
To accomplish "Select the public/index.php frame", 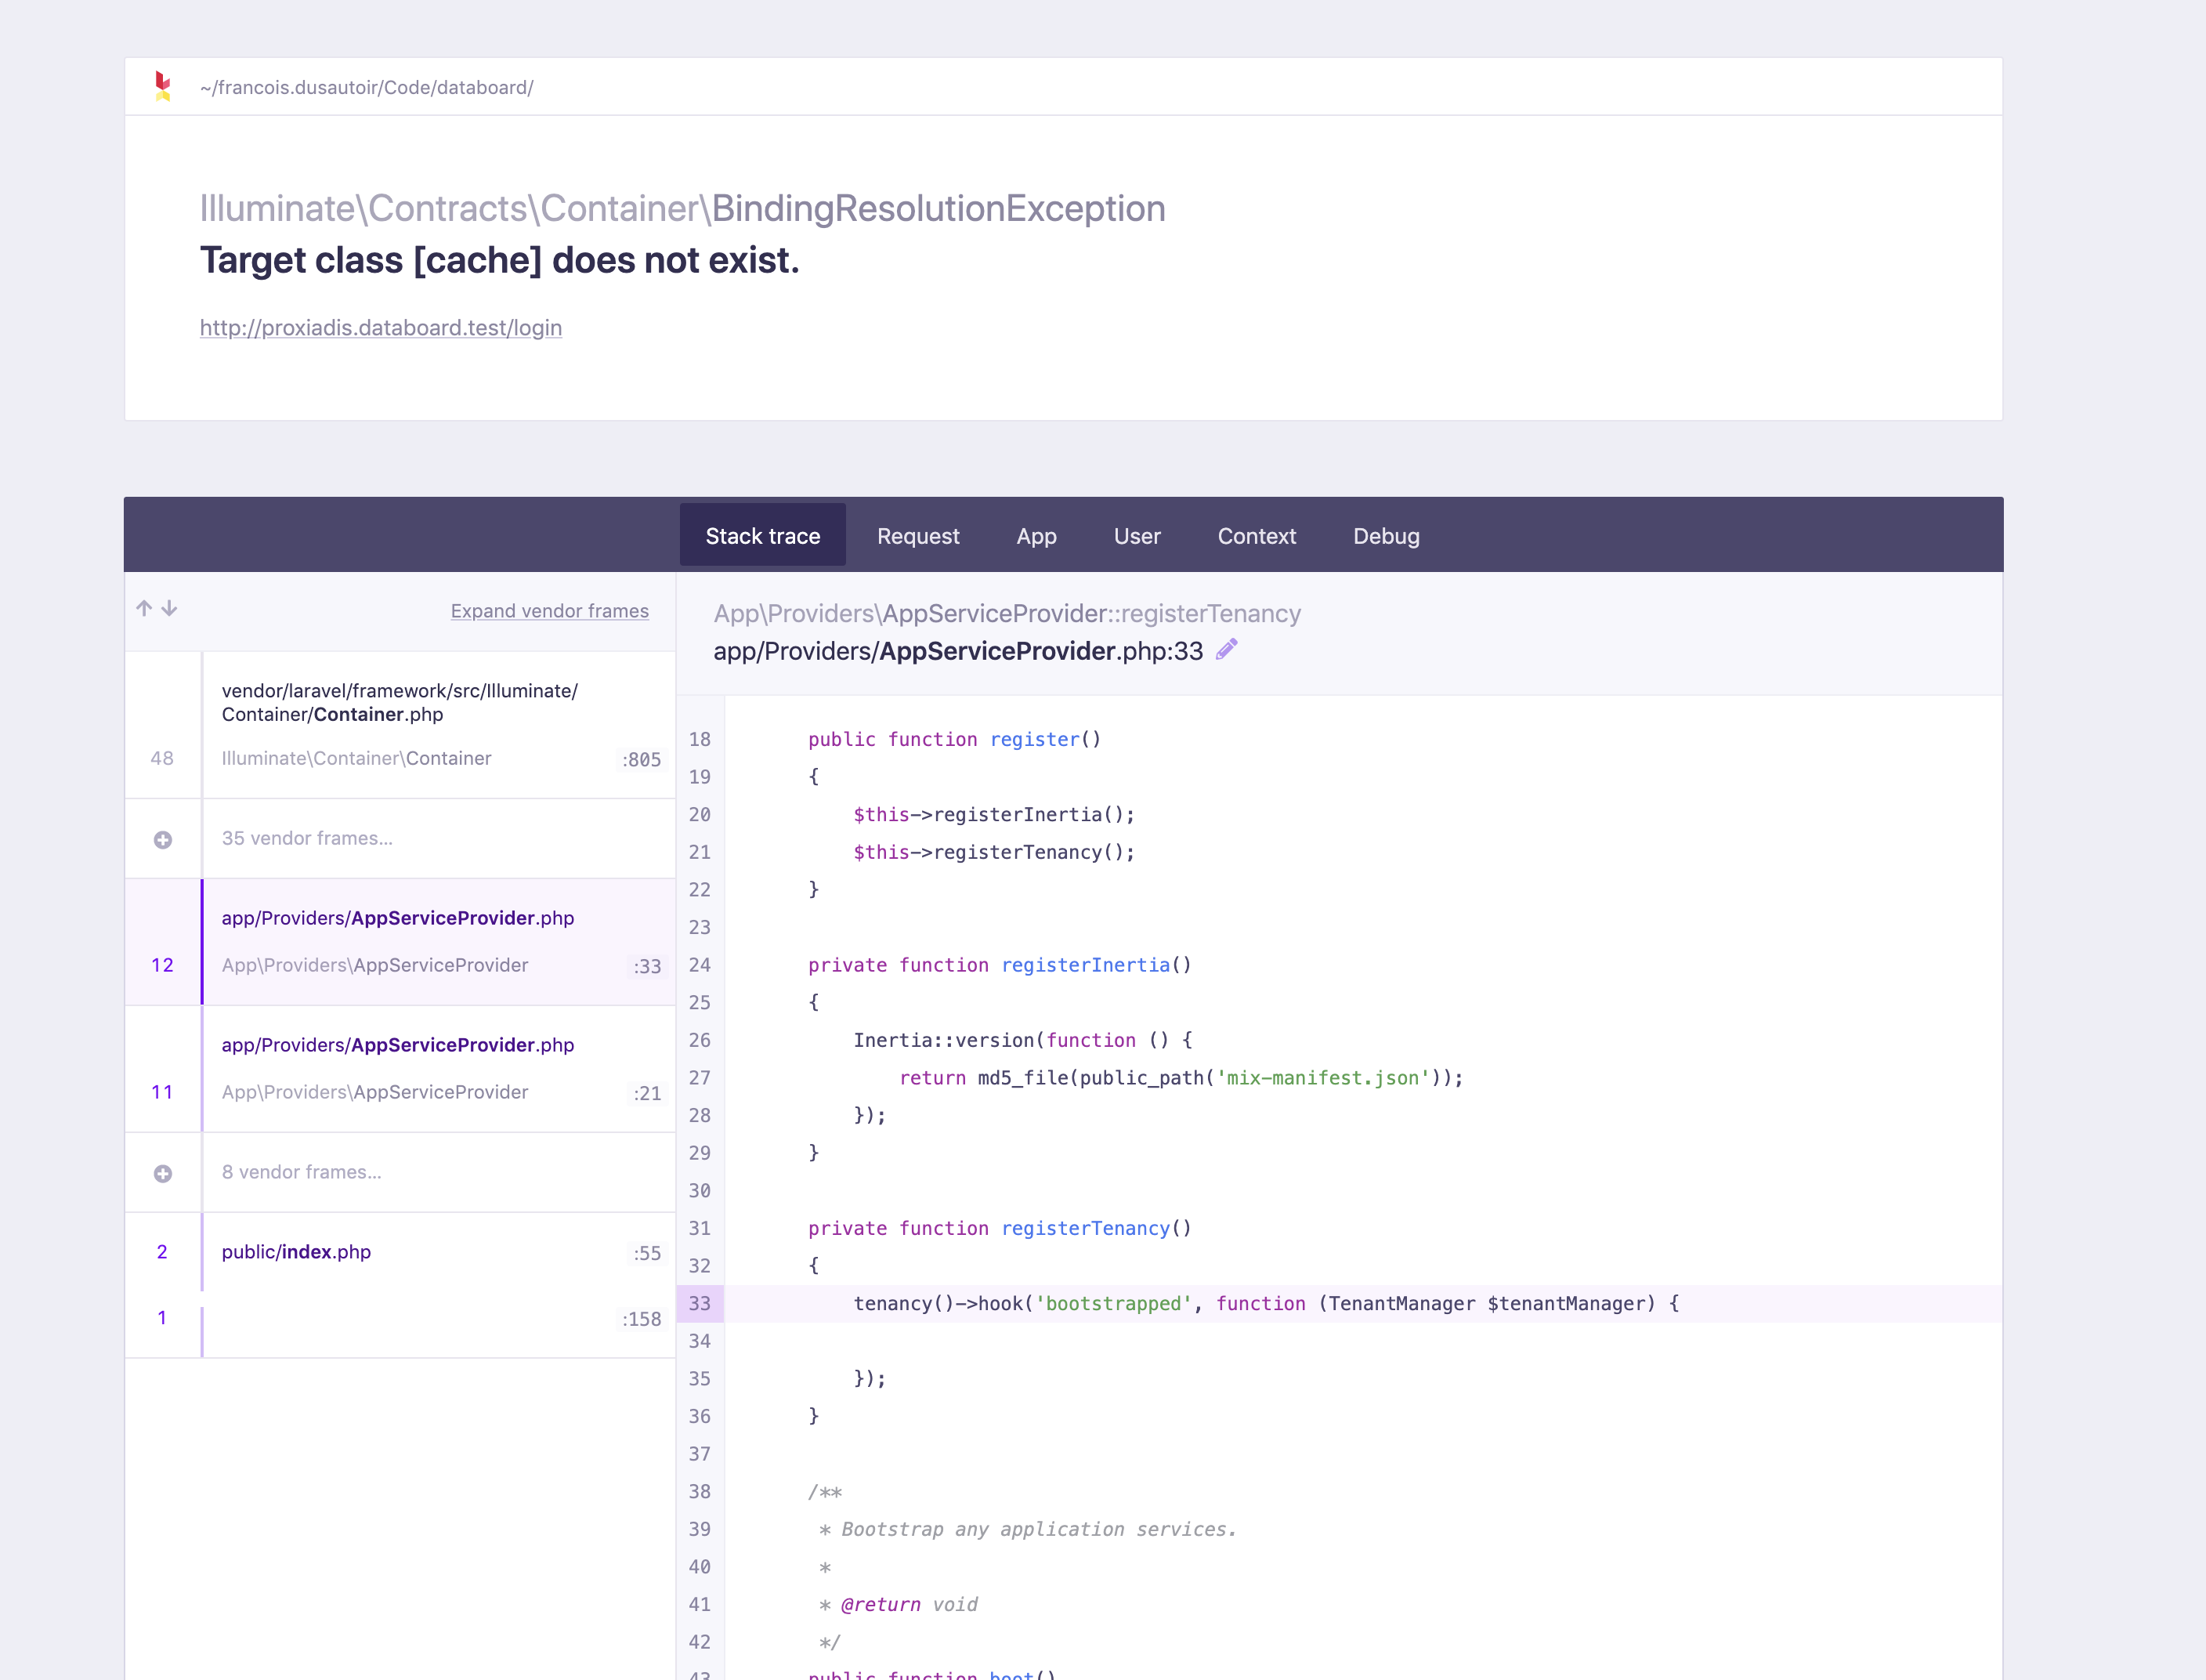I will [399, 1252].
